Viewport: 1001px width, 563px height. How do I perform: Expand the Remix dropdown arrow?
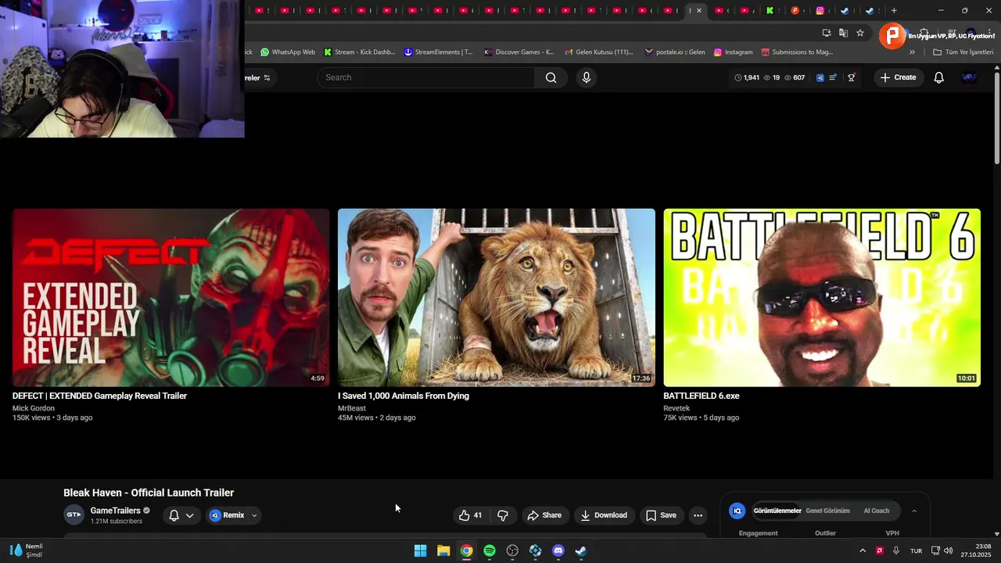tap(254, 515)
